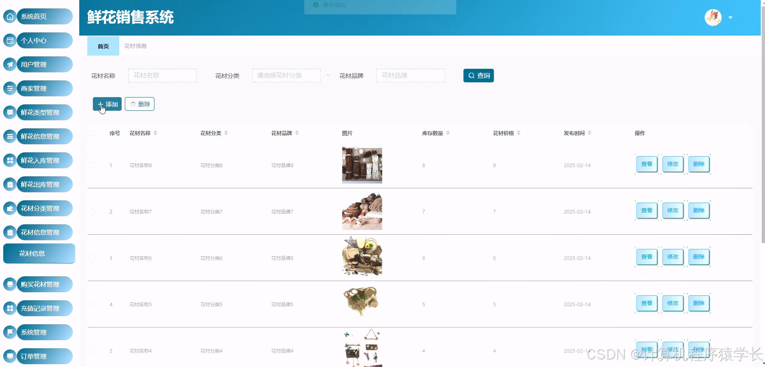Screen dimensions: 765x367
Task: Click the magnifier icon in 查询 button
Action: click(471, 75)
